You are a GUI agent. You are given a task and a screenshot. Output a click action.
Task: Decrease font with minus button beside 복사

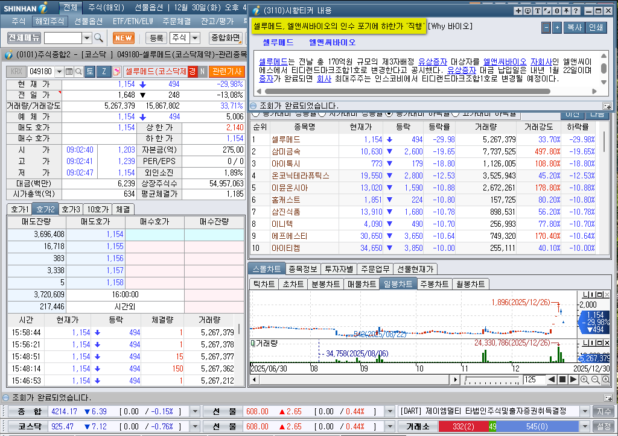coord(546,28)
